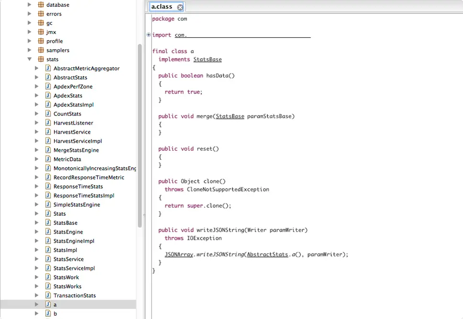463x319 pixels.
Task: Select StatsWork in the tree
Action: (66, 277)
